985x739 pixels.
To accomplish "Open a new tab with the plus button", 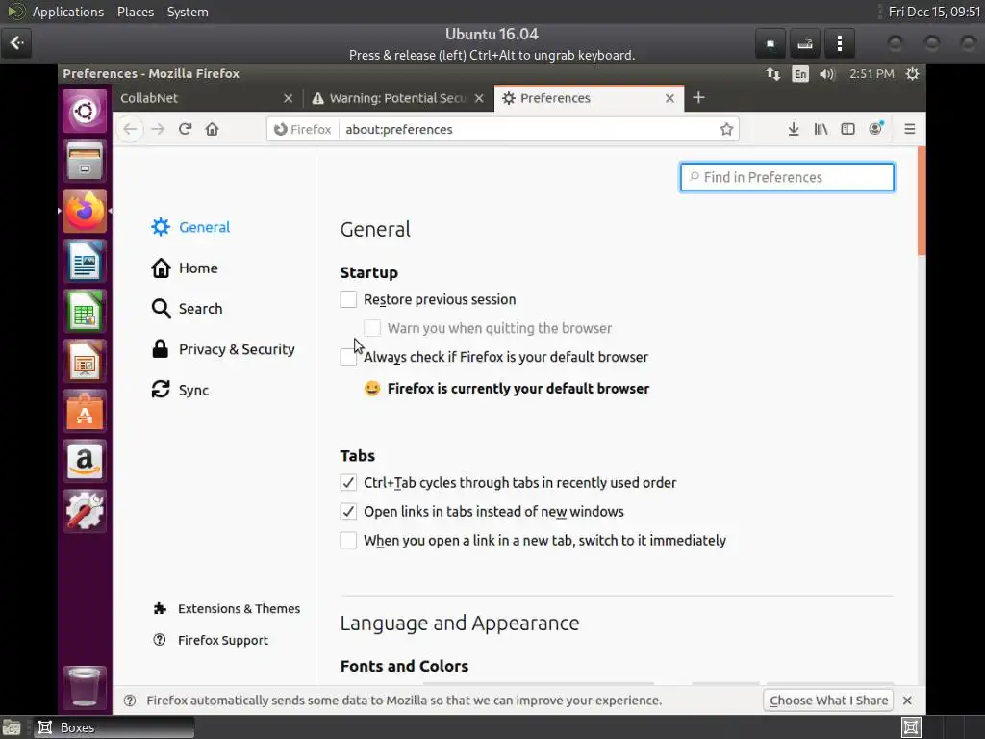I will tap(698, 97).
